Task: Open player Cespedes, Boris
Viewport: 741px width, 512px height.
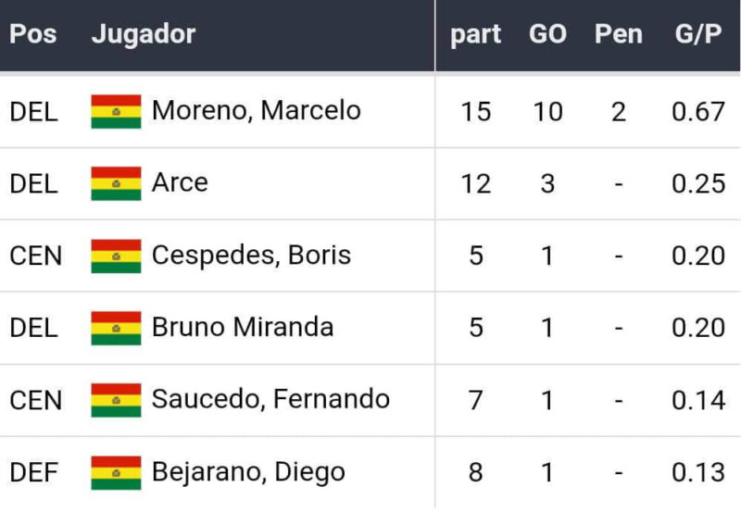Action: point(251,256)
